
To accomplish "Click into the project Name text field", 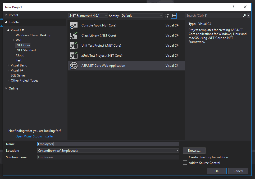I will click(x=108, y=144).
